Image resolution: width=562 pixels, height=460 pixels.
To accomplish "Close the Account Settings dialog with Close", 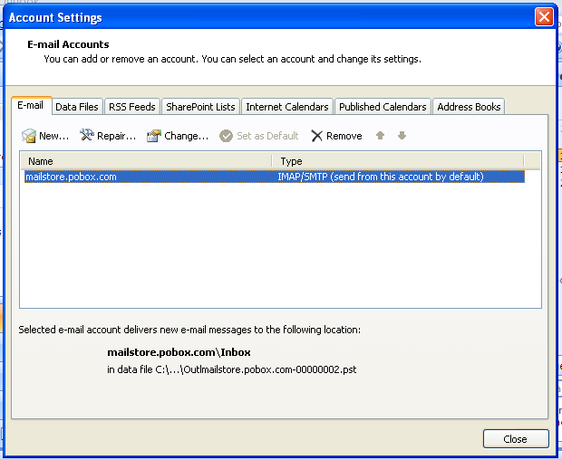I will (x=516, y=439).
